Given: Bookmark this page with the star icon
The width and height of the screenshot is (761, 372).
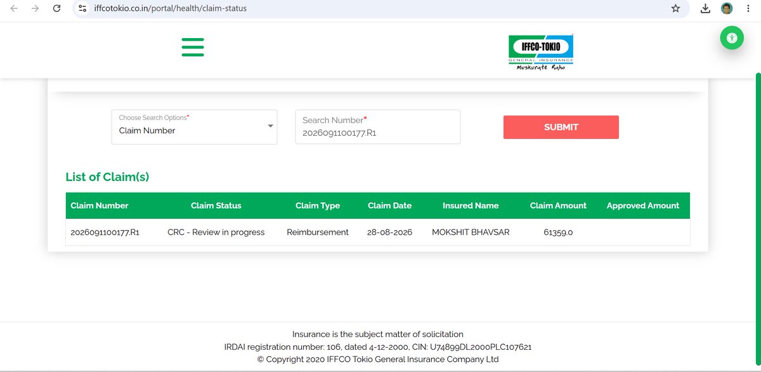Looking at the screenshot, I should 675,8.
